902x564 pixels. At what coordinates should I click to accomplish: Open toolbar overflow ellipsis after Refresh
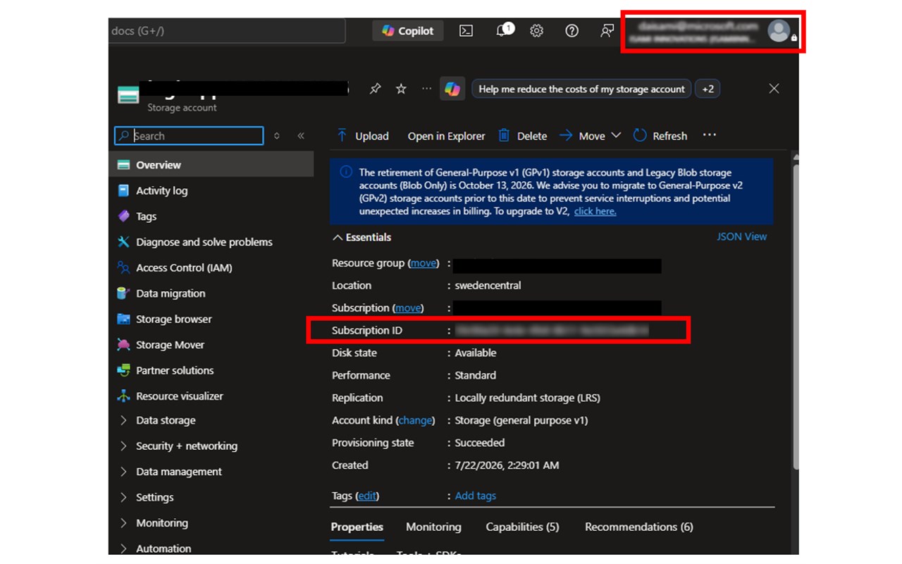point(710,135)
